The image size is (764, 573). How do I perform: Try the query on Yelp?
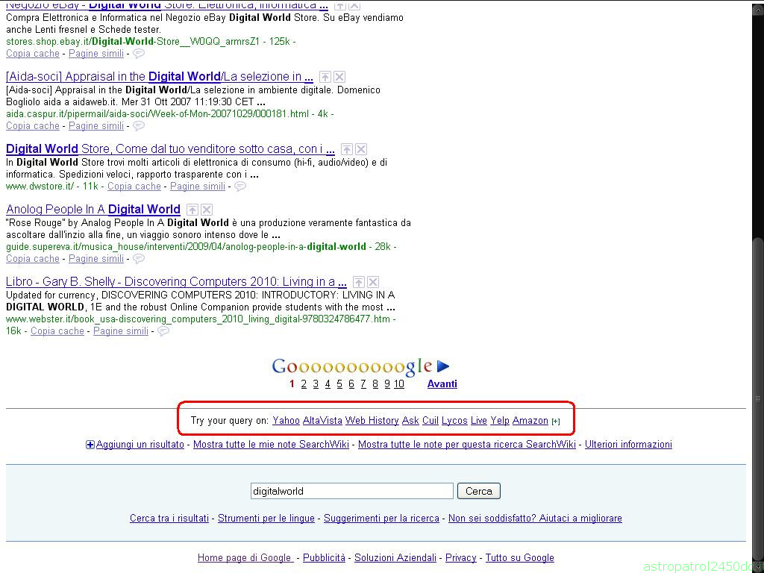tap(500, 421)
